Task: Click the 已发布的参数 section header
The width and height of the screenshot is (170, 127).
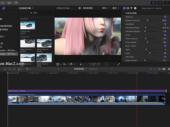Action: coord(131,13)
